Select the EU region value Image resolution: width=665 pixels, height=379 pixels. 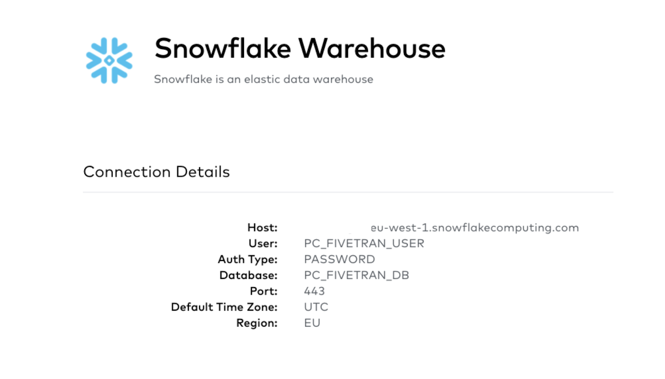pos(312,323)
